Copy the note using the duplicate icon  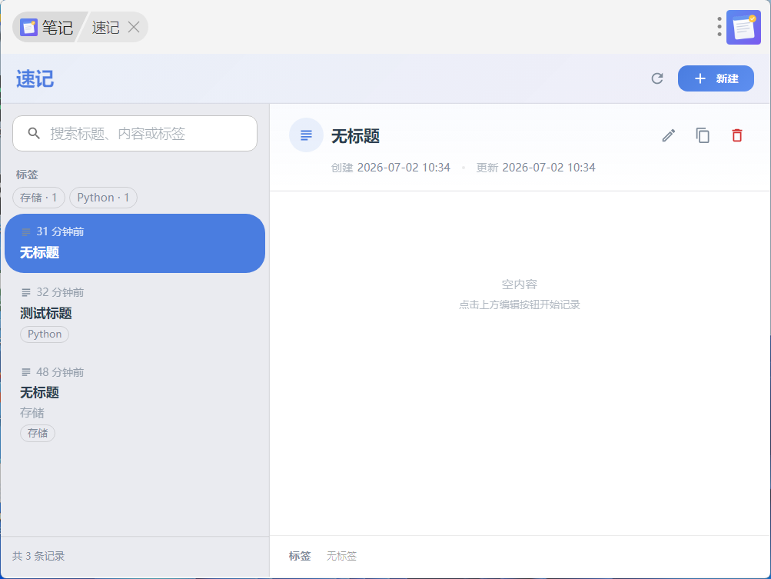[x=703, y=135]
